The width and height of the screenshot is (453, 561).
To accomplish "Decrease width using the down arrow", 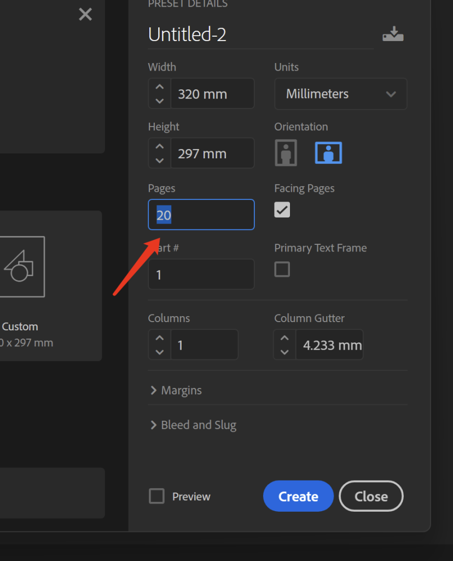I will tap(159, 100).
